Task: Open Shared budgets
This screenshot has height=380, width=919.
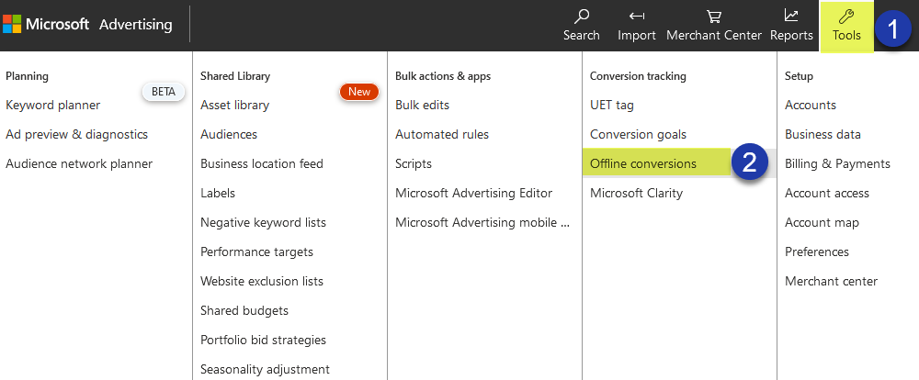Action: [244, 311]
